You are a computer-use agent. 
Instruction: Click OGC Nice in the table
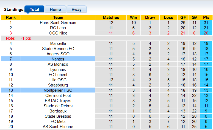(x=58, y=33)
